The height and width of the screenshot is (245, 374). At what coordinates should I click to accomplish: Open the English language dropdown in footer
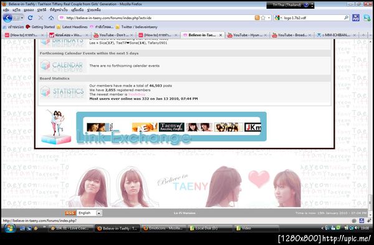[x=90, y=213]
